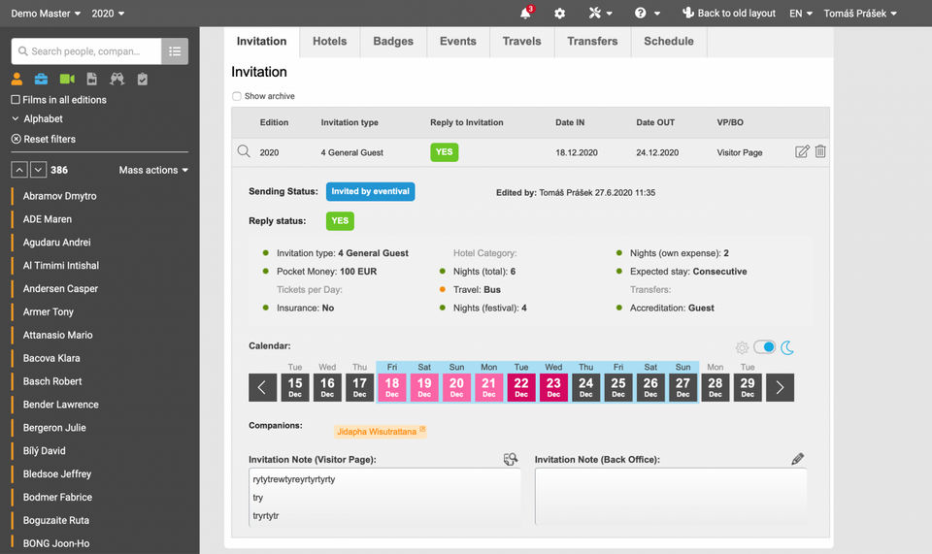Viewport: 932px width, 554px height.
Task: Switch to the Hotels tab
Action: [330, 42]
